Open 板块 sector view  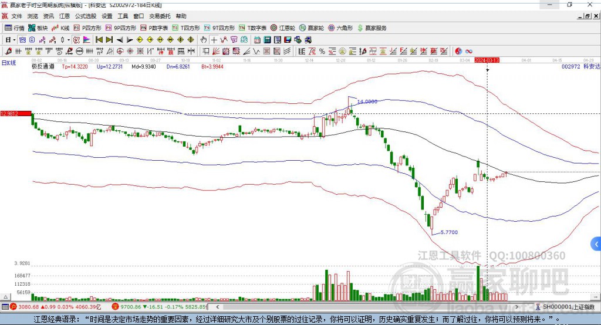tap(38, 28)
